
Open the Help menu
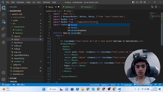(54, 2)
